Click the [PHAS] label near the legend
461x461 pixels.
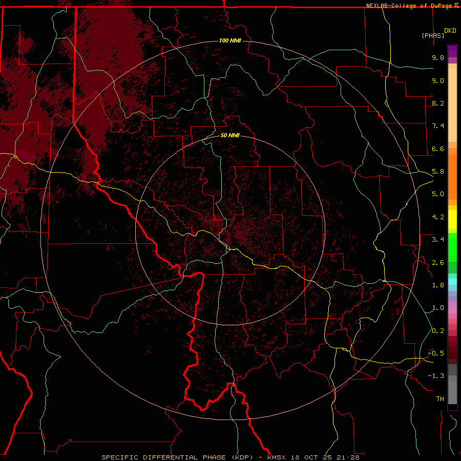click(x=433, y=35)
